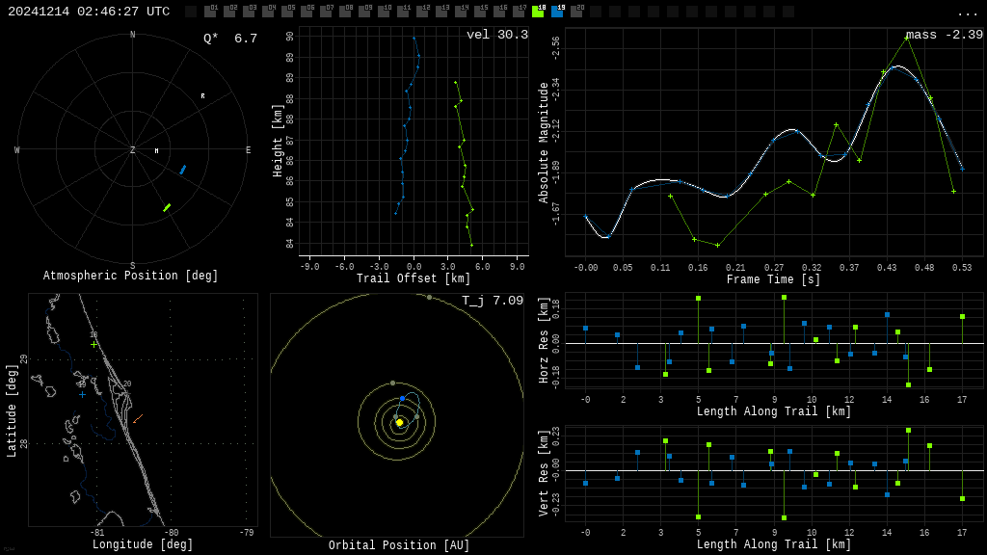Select the blue meteoroid dot on orbit
Screen dimensions: 987x555
402,398
